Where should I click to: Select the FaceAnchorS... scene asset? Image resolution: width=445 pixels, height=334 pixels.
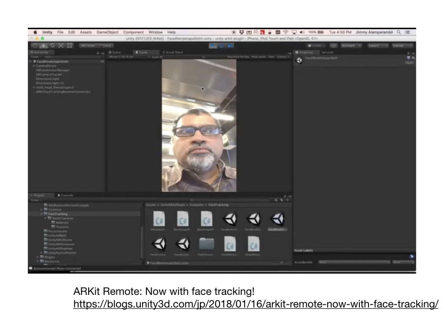point(230,221)
